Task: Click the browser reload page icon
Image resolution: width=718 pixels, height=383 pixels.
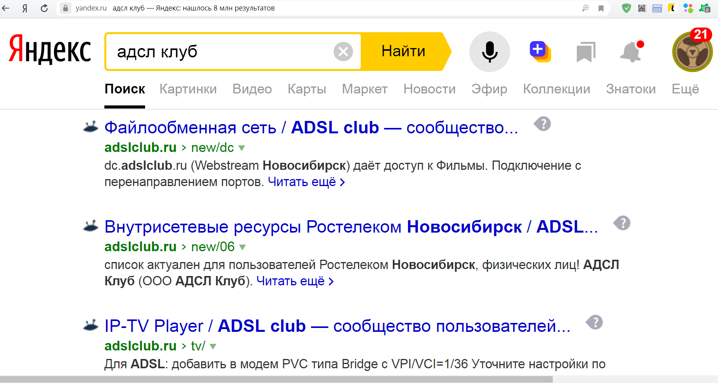Action: pyautogui.click(x=44, y=8)
